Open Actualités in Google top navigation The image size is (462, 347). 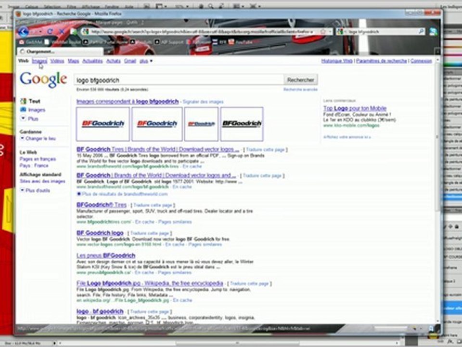[92, 61]
